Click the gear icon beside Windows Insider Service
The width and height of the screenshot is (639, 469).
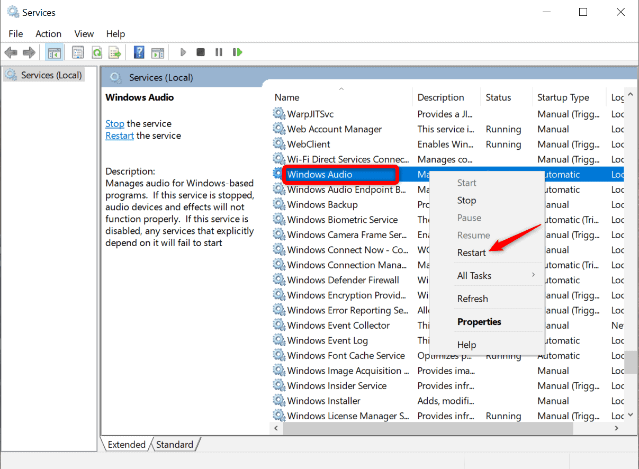(279, 386)
